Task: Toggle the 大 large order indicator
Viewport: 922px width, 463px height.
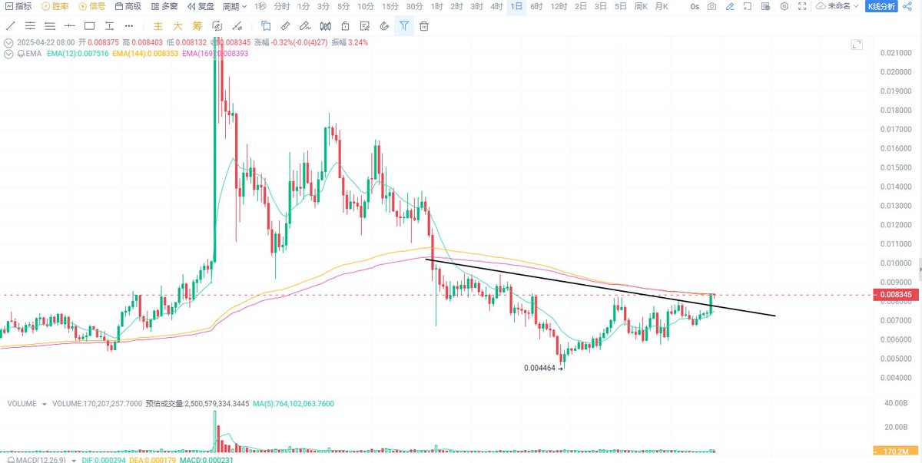Action: (177, 26)
